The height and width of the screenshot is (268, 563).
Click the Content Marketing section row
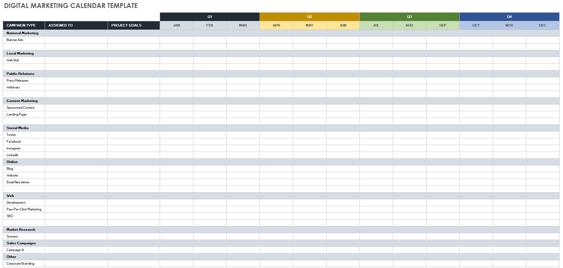click(x=281, y=101)
